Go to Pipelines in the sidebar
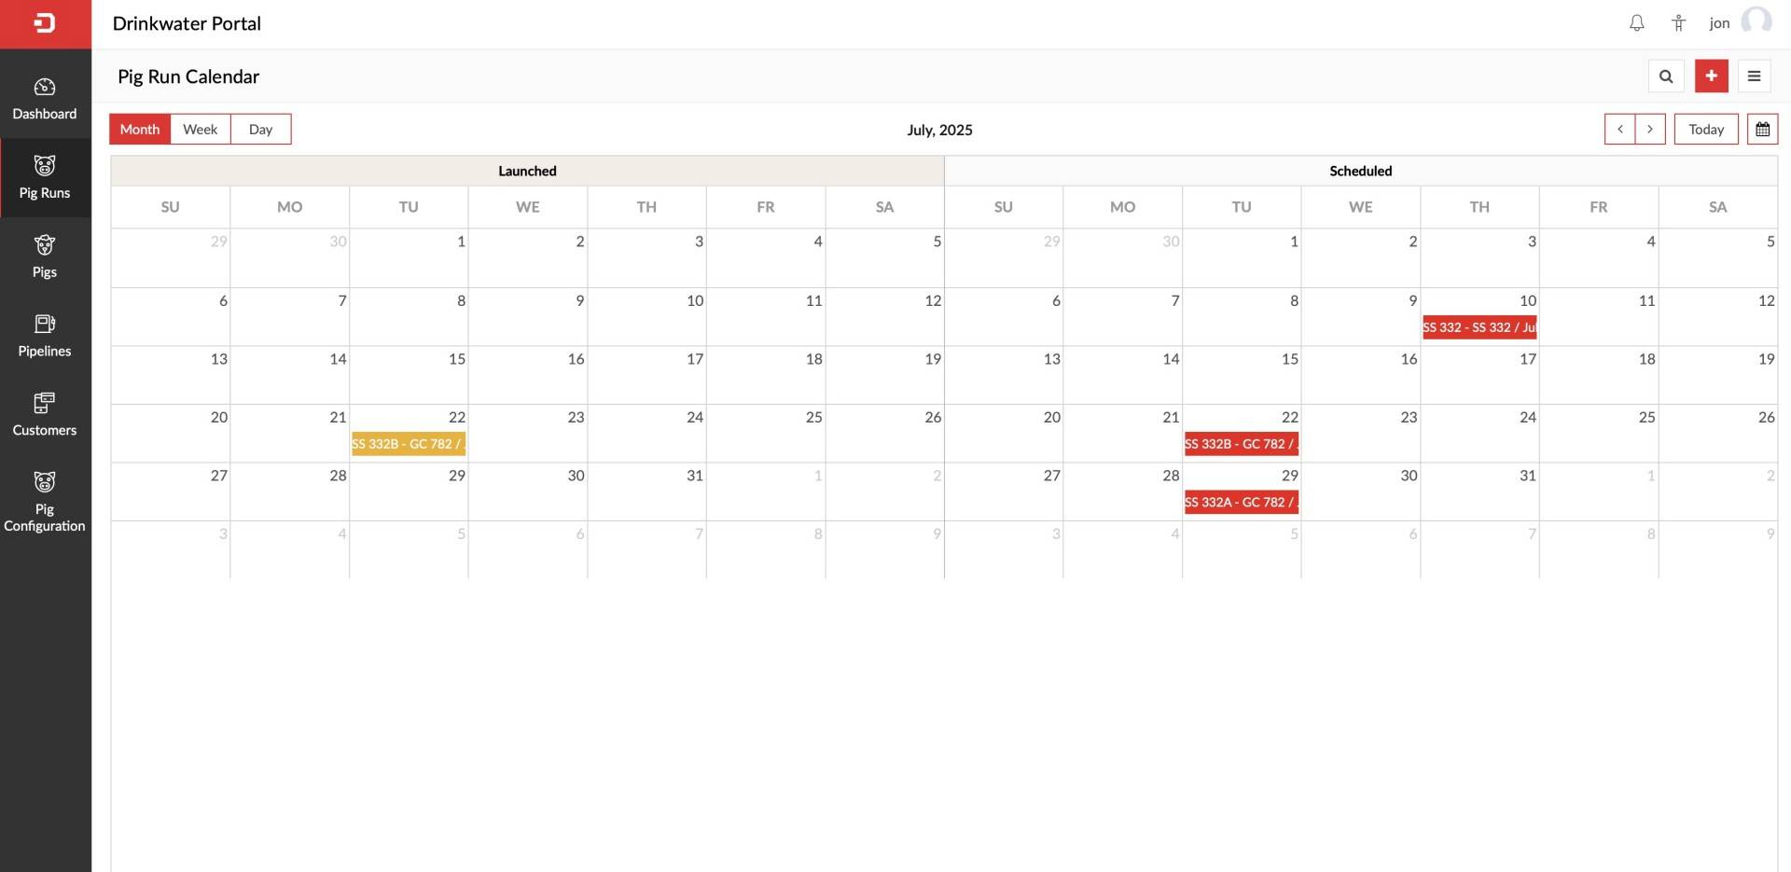 [45, 336]
